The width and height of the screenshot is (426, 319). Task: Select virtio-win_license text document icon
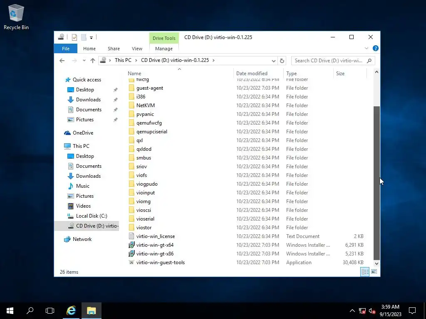point(131,236)
